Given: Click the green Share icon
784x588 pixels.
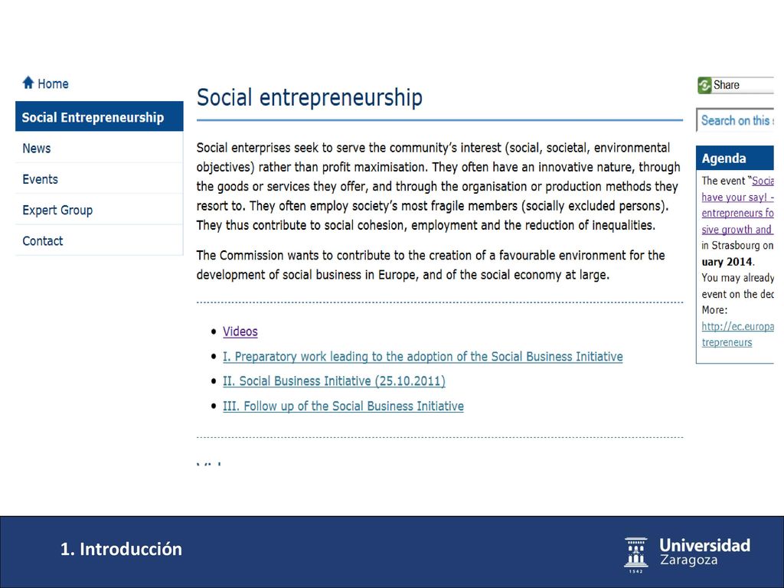Looking at the screenshot, I should pos(704,86).
